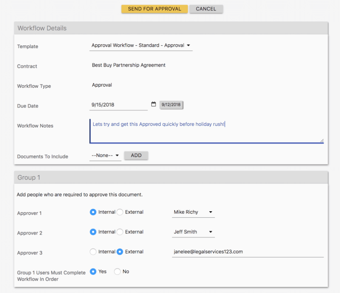Open the Template dropdown

pyautogui.click(x=141, y=45)
